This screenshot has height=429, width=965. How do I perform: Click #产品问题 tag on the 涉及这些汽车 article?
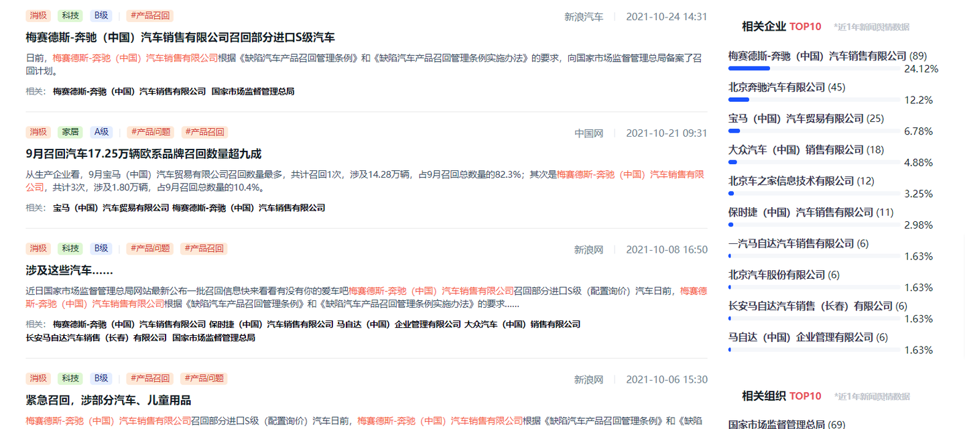[x=149, y=249]
